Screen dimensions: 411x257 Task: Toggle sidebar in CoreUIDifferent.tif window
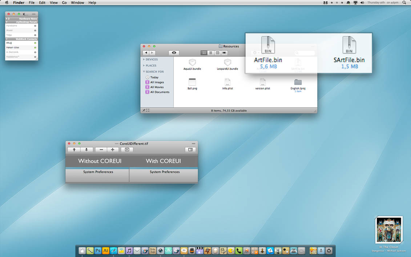[x=190, y=149]
